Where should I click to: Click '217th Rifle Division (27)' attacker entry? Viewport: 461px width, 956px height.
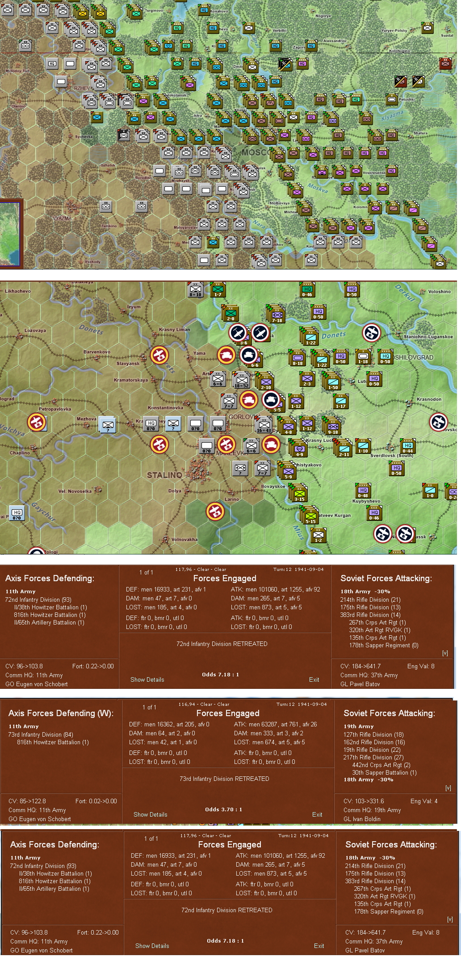click(x=373, y=757)
